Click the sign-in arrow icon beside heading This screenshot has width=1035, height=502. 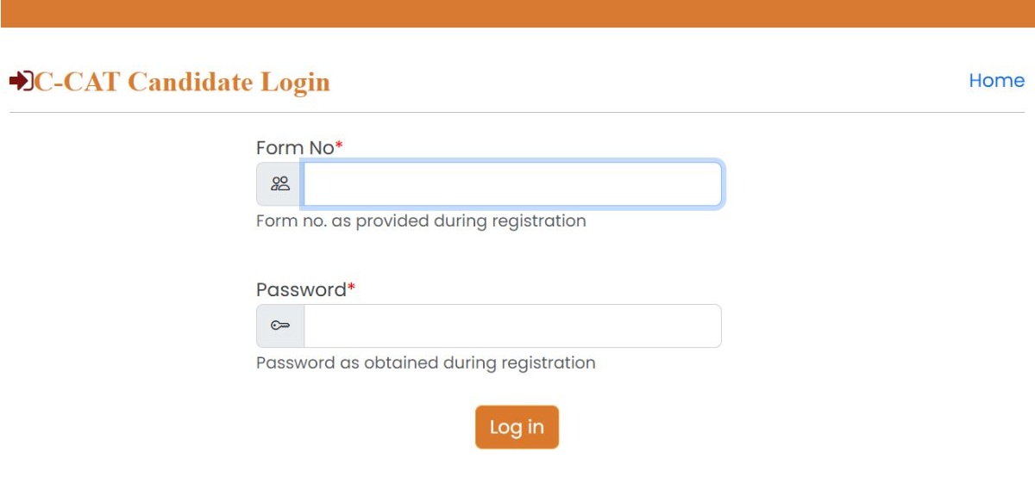tap(20, 81)
